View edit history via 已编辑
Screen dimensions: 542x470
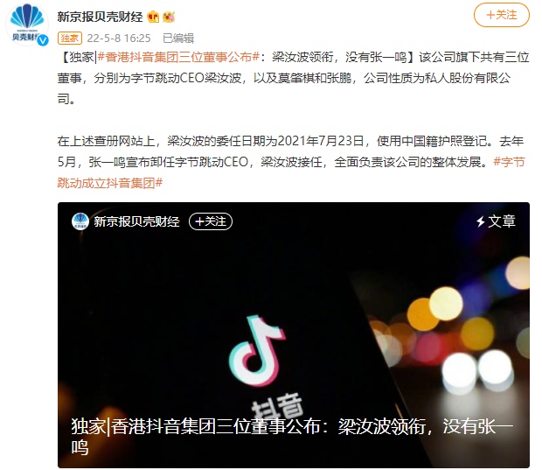[x=178, y=38]
